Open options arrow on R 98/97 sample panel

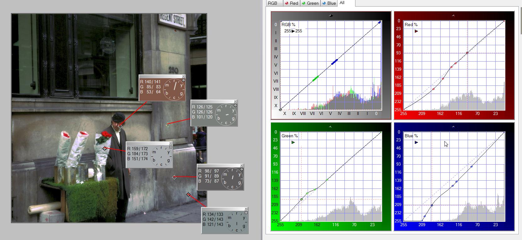point(242,169)
